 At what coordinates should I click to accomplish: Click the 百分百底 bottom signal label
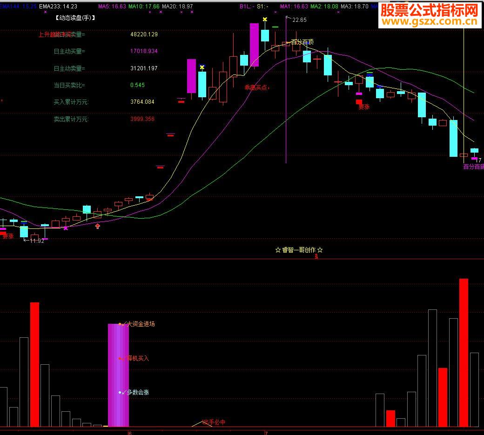(473, 167)
